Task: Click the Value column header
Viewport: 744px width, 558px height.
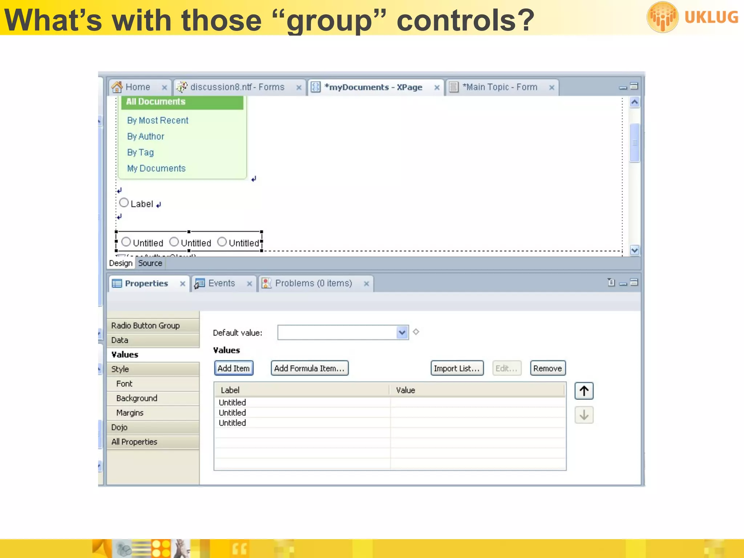Action: (x=477, y=390)
